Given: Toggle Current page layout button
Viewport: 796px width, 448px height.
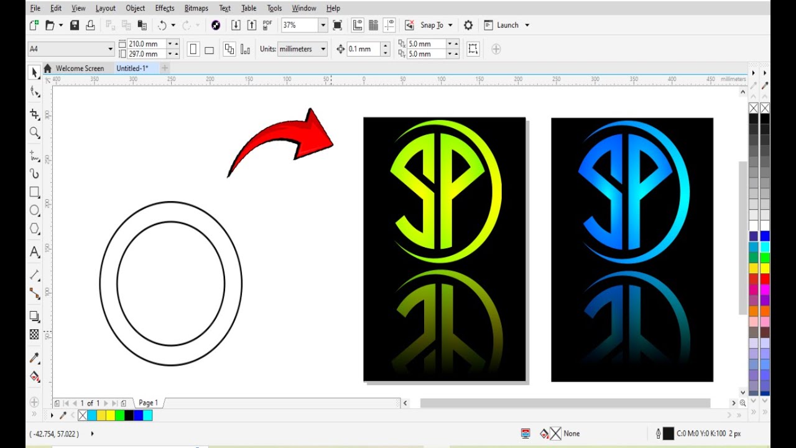Looking at the screenshot, I should 245,49.
